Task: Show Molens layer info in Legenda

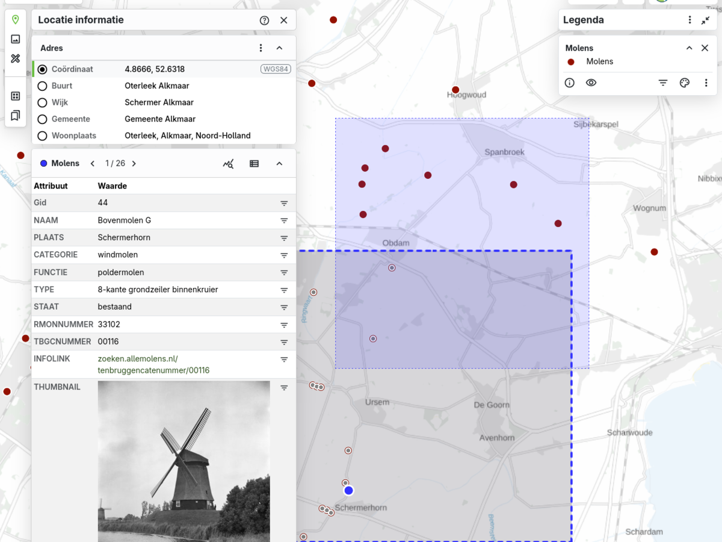Action: click(570, 83)
